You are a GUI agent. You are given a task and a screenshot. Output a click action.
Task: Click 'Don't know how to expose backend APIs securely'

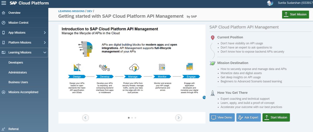point(252,52)
